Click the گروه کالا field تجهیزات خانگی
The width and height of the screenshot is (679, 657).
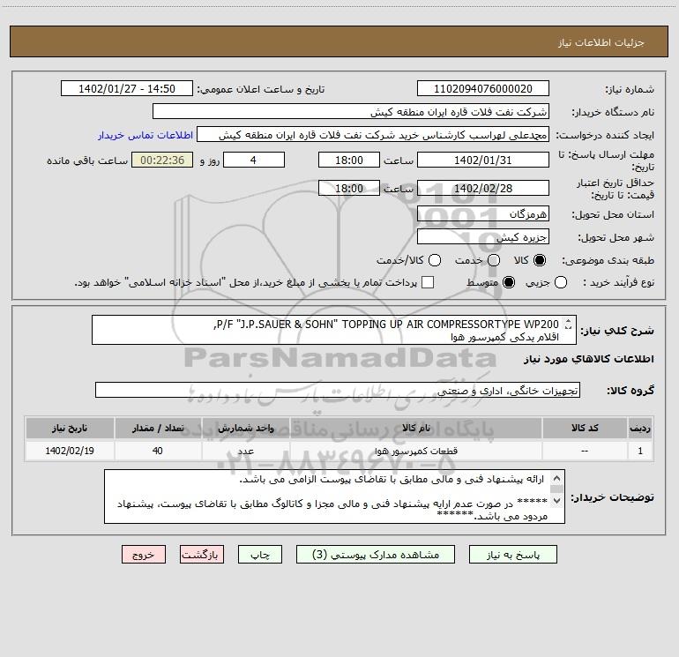click(338, 390)
